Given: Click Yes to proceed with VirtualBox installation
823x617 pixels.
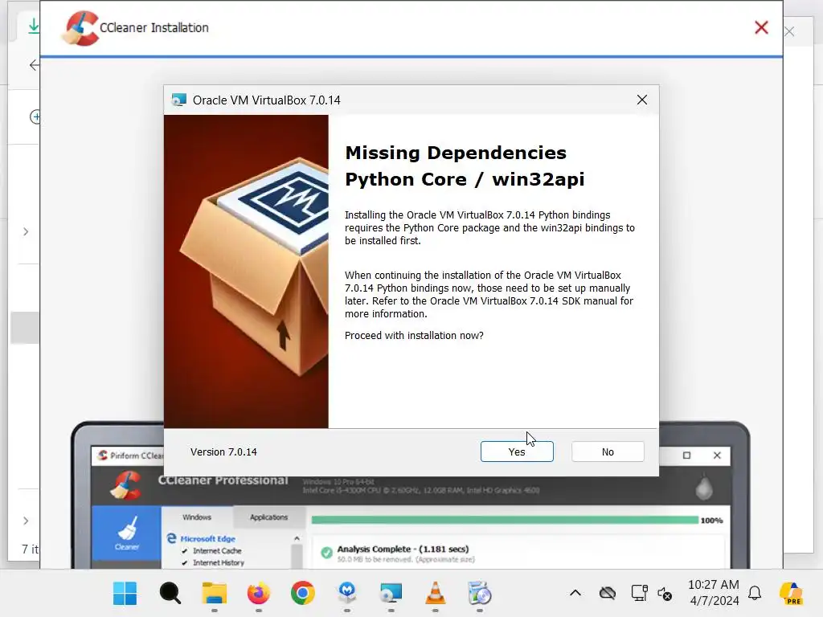Looking at the screenshot, I should 517,452.
